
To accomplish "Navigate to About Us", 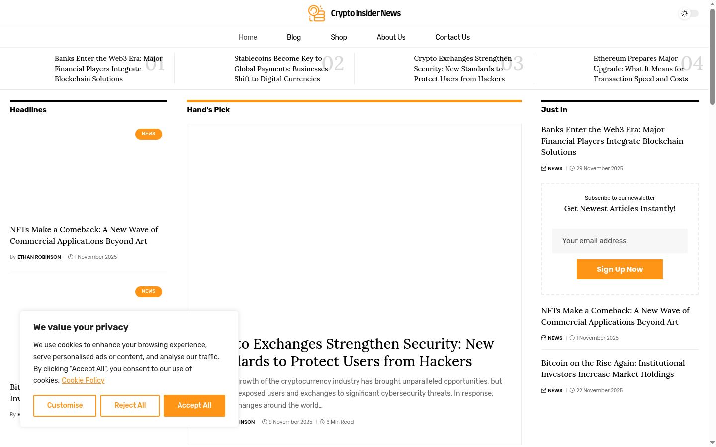I will tap(391, 37).
